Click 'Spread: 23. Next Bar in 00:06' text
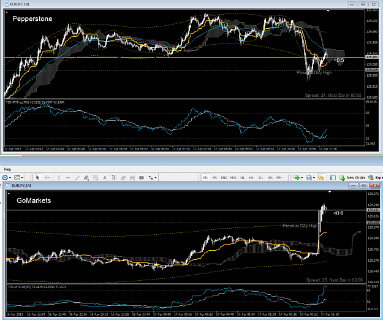Screen dimensions: 383x320 tap(335, 280)
